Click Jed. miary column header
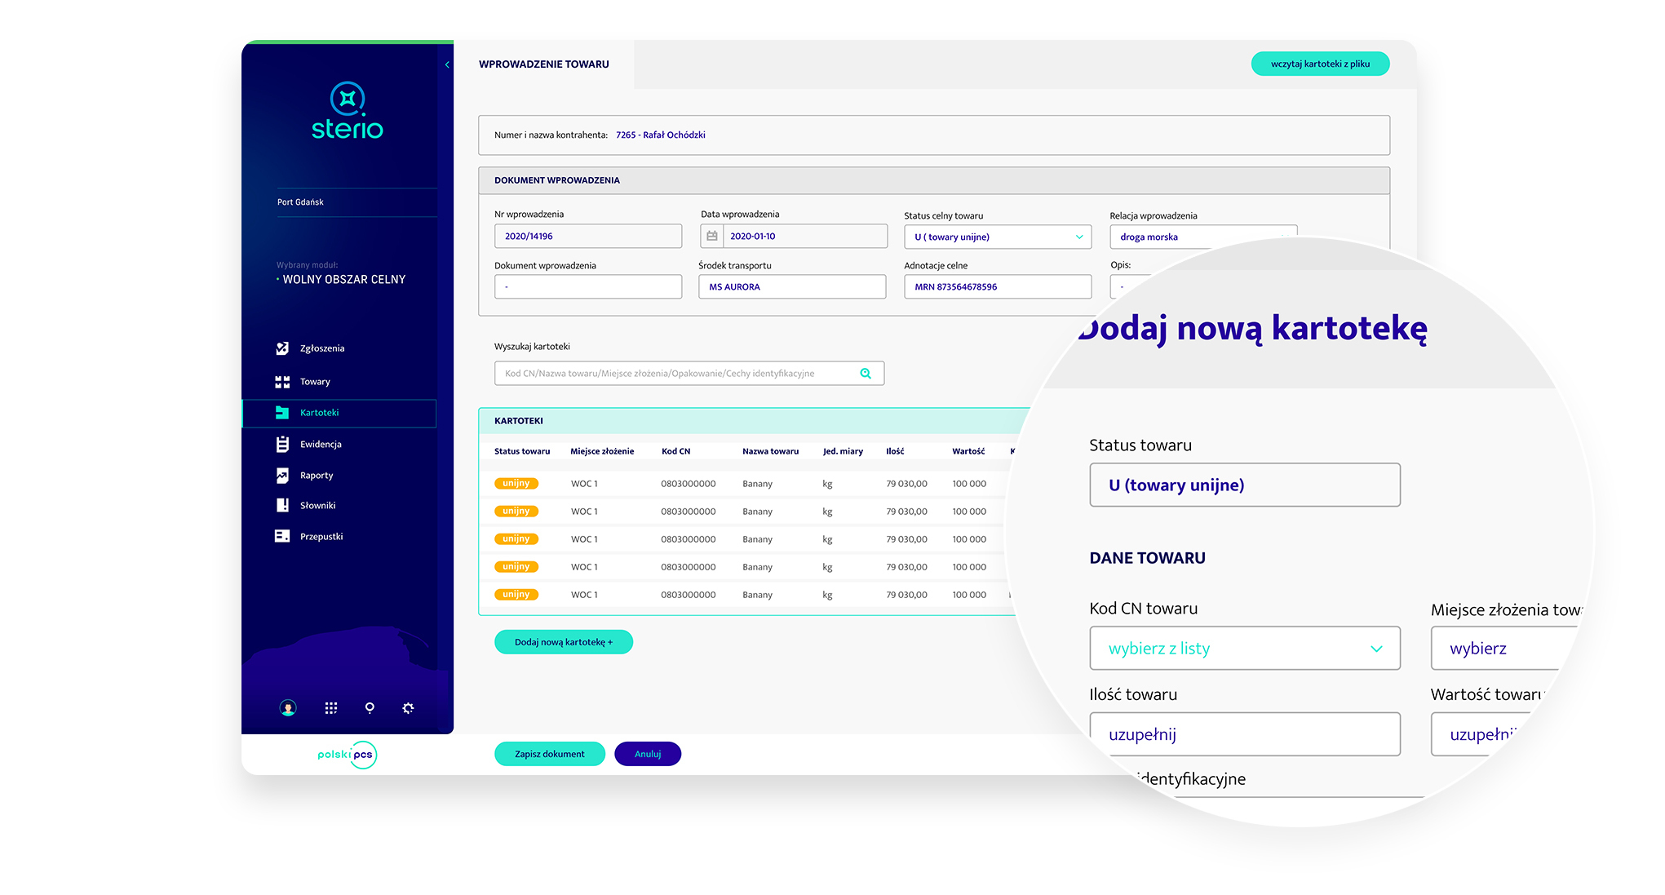 843,451
